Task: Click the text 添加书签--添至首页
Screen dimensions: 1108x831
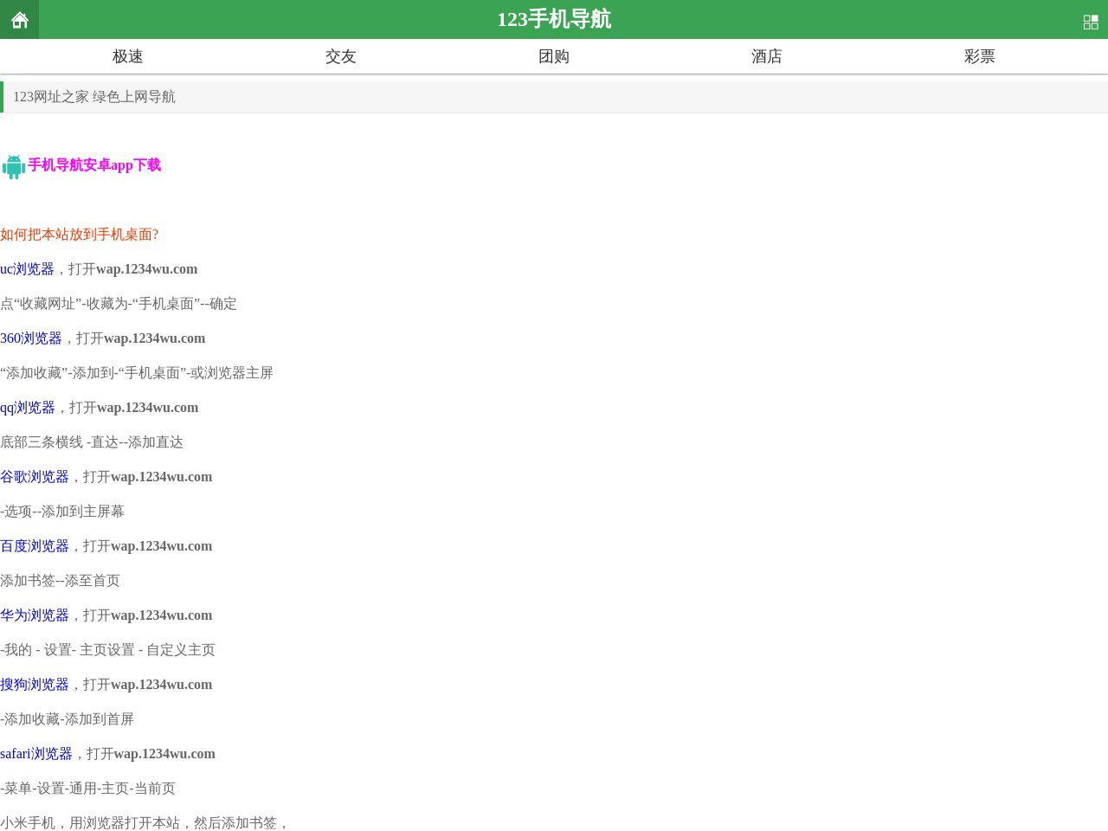Action: [61, 581]
